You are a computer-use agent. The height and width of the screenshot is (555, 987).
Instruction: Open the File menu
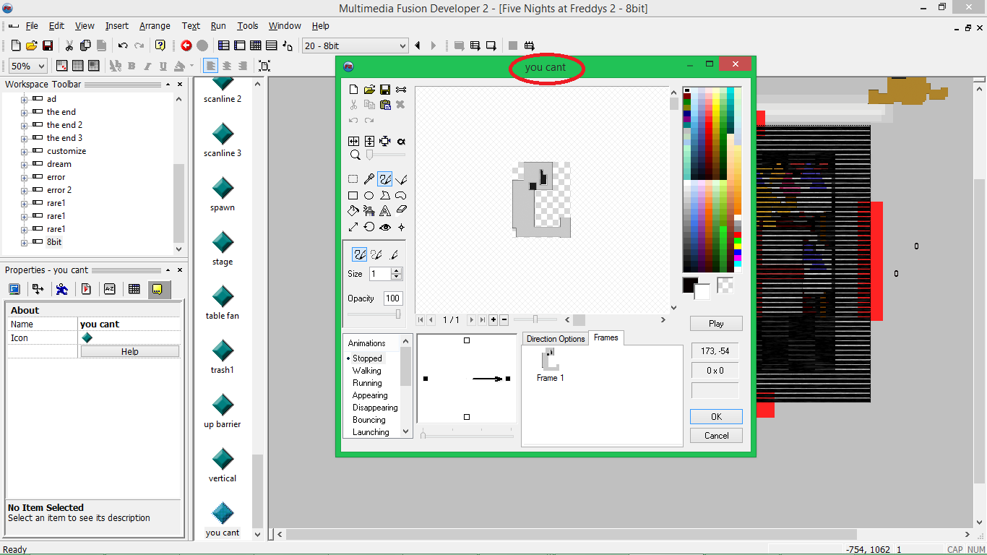click(32, 26)
